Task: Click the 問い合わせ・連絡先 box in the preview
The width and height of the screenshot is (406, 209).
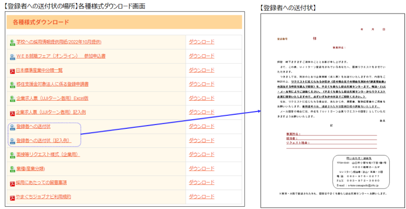Action: click(361, 172)
